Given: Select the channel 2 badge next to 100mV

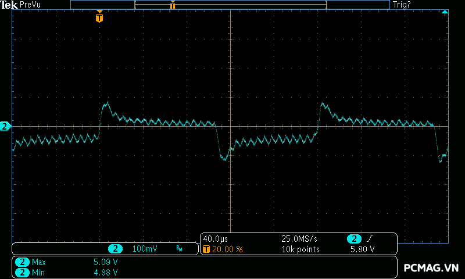Looking at the screenshot, I should (116, 249).
